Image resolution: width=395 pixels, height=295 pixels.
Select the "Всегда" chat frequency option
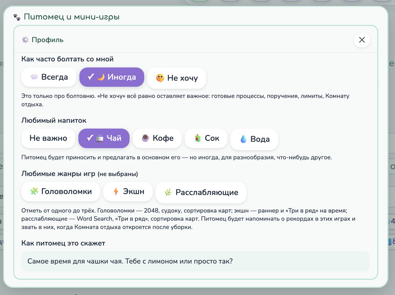49,77
